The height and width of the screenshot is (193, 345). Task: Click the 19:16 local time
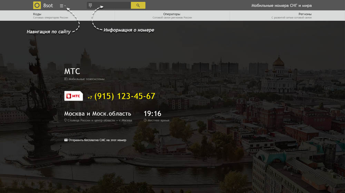point(152,114)
